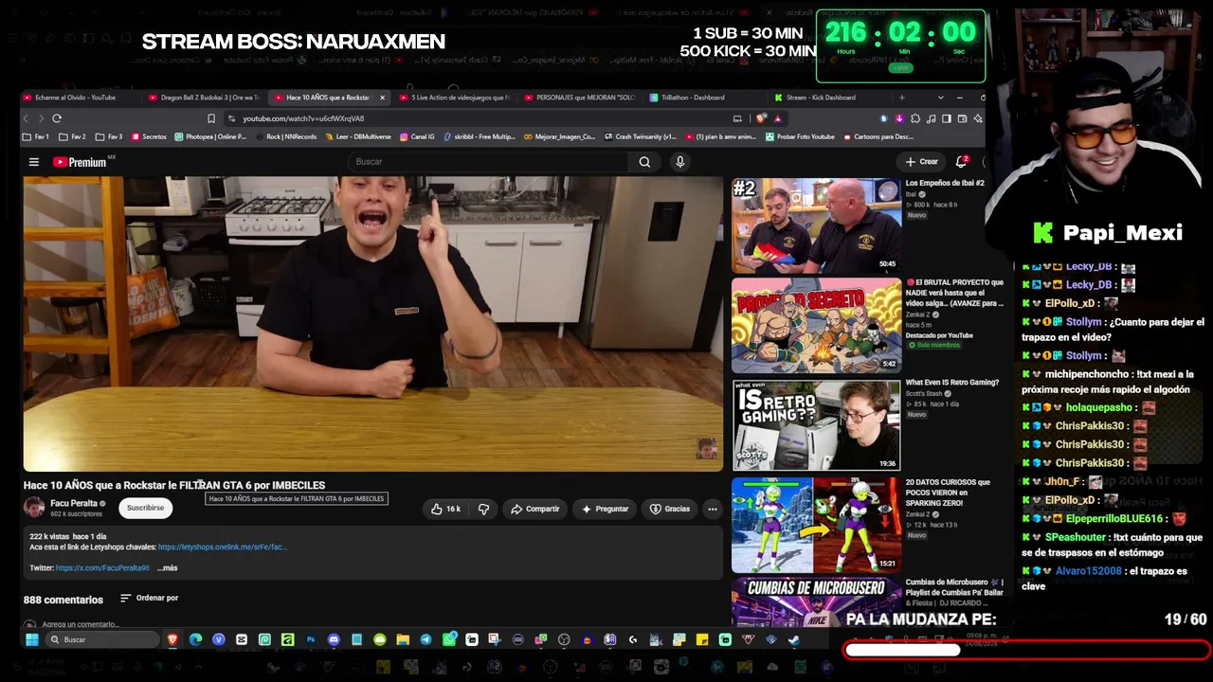Dislike the video with the thumbs-down button
Image resolution: width=1213 pixels, height=682 pixels.
pyautogui.click(x=483, y=509)
